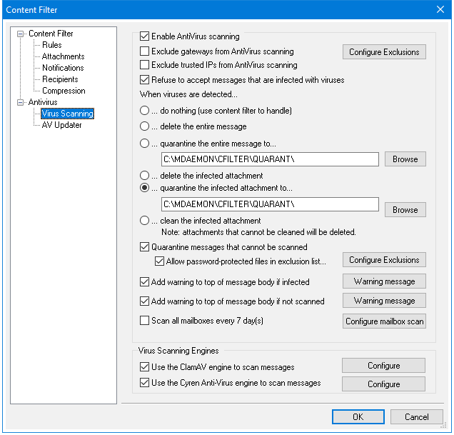Collapse the Content Filter tree node
The image size is (454, 435).
coord(21,34)
